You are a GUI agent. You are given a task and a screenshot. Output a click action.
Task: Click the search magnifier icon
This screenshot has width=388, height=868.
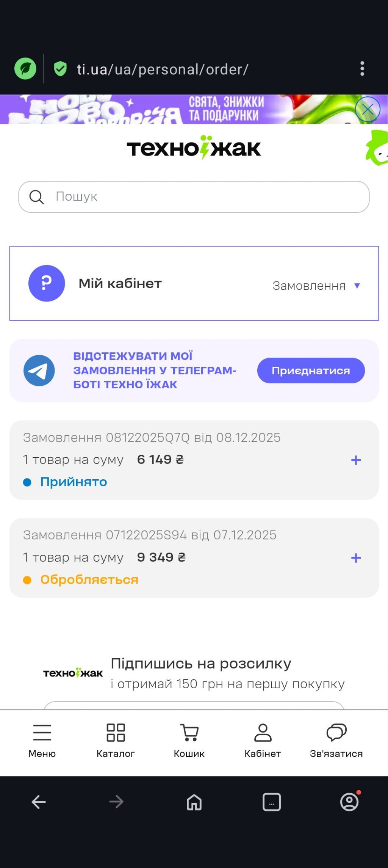click(x=37, y=197)
